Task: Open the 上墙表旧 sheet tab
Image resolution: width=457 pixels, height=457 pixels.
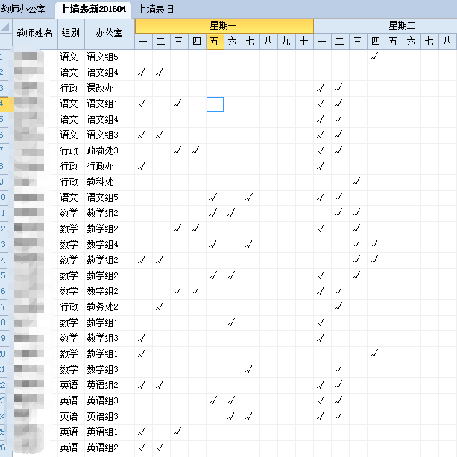Action: [155, 10]
